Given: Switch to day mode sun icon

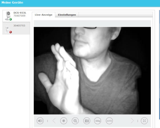Looking at the screenshot, I should pos(63,121).
